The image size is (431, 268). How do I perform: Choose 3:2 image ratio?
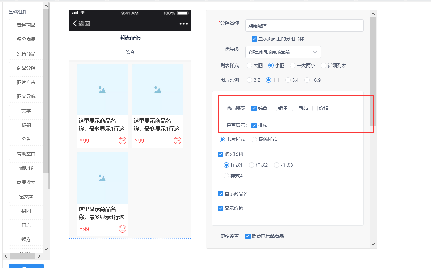click(x=249, y=80)
